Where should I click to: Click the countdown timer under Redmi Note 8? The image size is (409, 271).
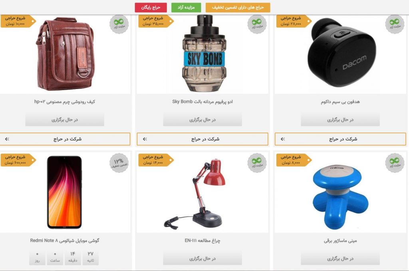(x=64, y=257)
